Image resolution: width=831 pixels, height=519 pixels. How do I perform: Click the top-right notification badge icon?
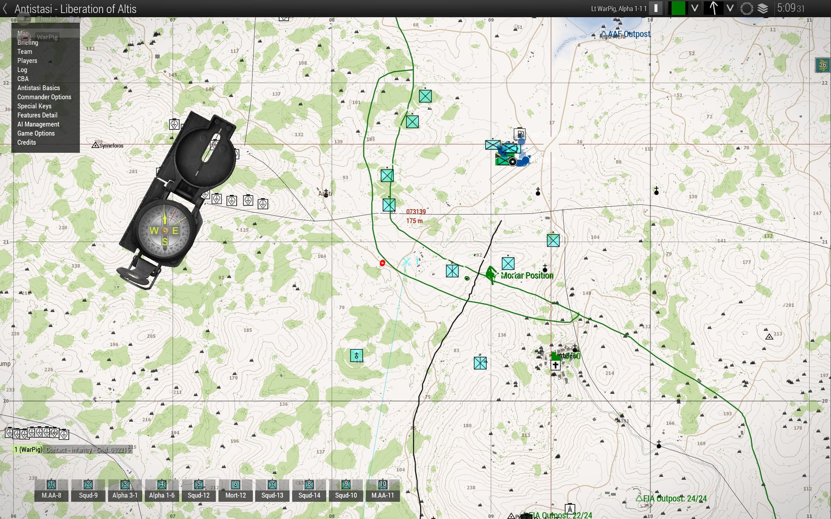822,65
